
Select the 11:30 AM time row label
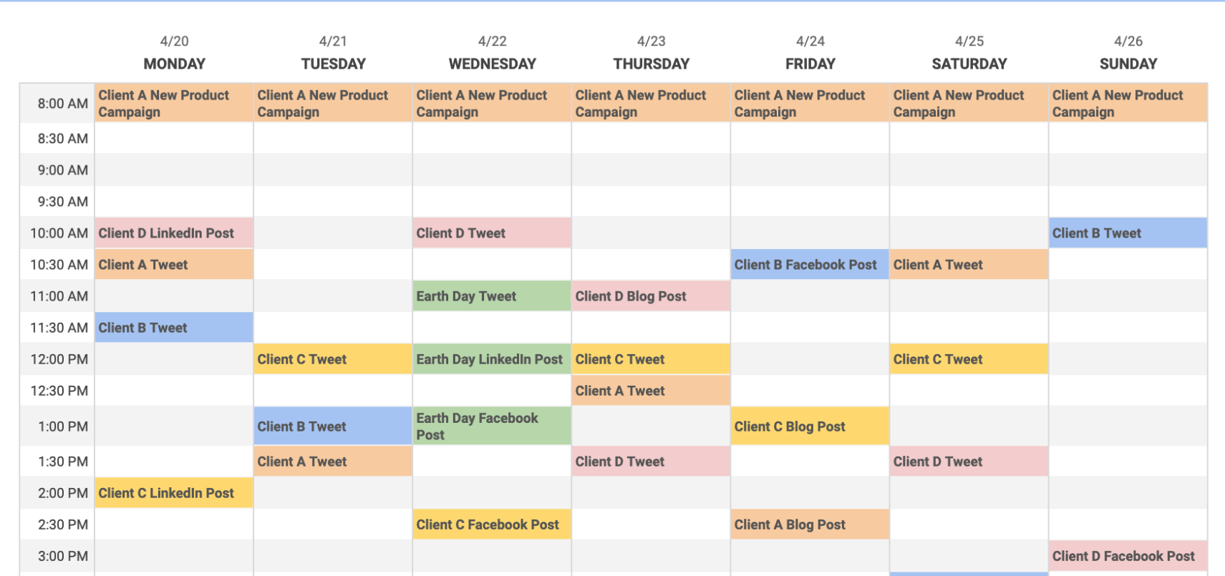point(59,328)
